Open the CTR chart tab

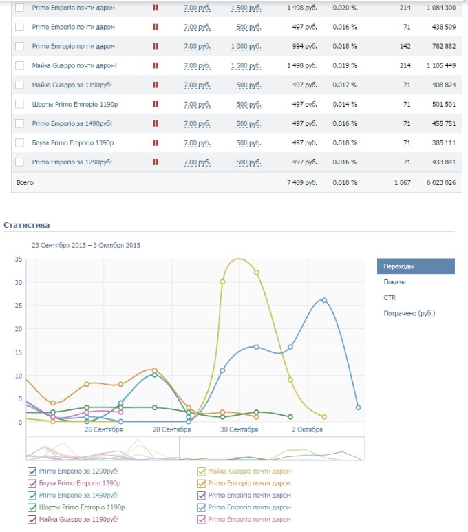(390, 297)
